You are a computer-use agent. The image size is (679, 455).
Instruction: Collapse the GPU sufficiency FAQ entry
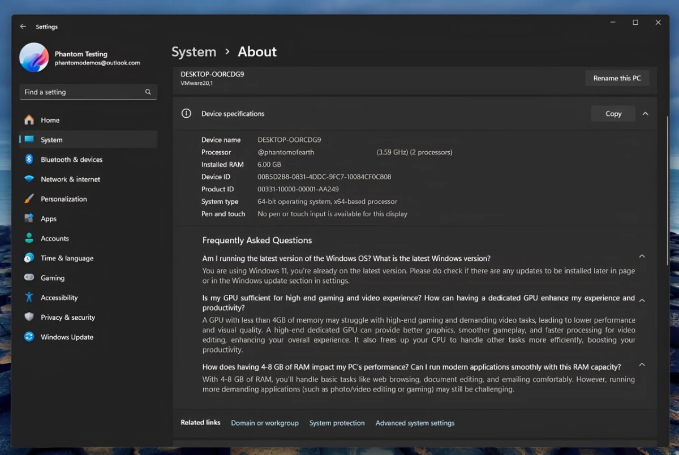[x=642, y=298]
